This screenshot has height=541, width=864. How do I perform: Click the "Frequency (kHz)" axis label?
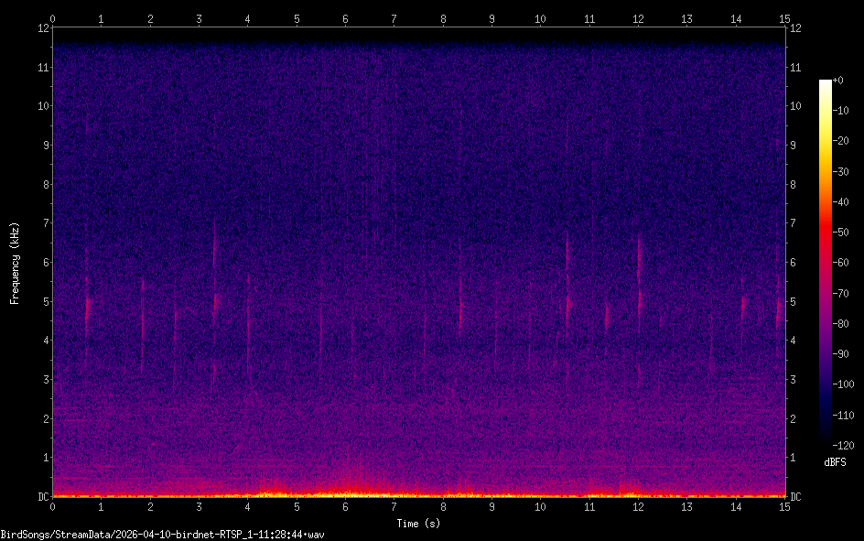(15, 263)
